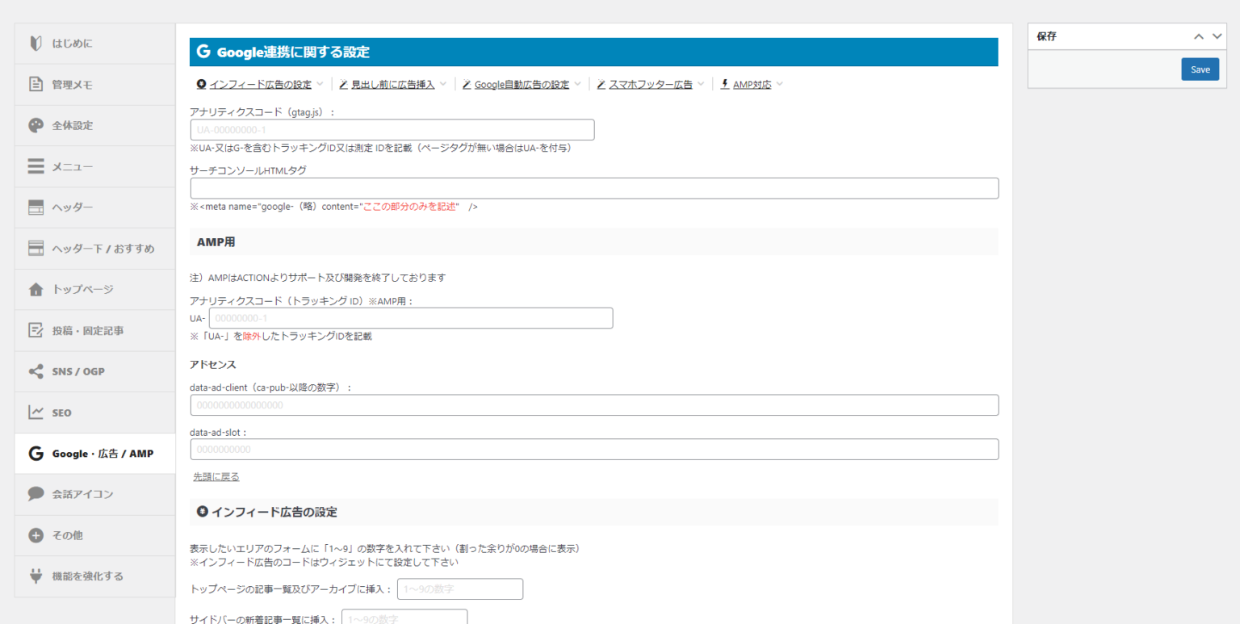Screen dimensions: 1240x624
Task: Click the share icon for SNS / OGP
Action: (36, 371)
